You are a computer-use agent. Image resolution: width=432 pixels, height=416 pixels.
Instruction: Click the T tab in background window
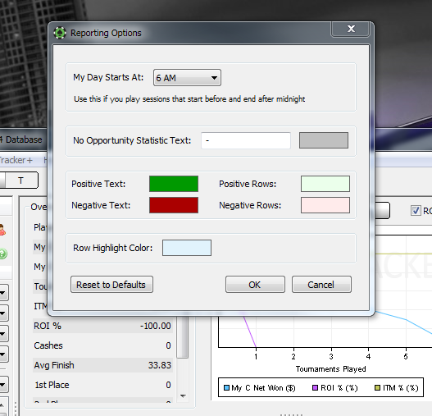pyautogui.click(x=21, y=181)
